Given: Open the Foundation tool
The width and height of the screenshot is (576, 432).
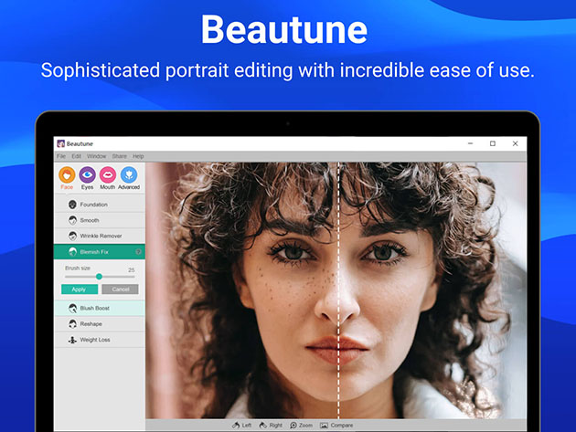Looking at the screenshot, I should [x=100, y=205].
